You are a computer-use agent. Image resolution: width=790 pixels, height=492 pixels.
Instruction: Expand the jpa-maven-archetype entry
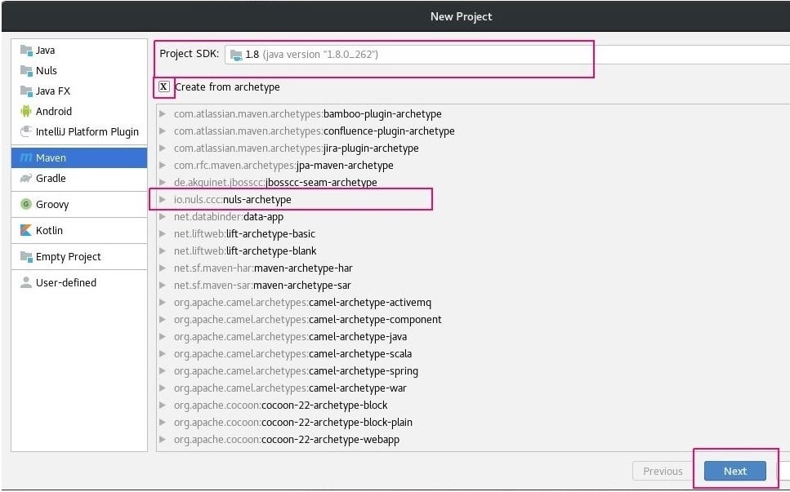click(163, 166)
